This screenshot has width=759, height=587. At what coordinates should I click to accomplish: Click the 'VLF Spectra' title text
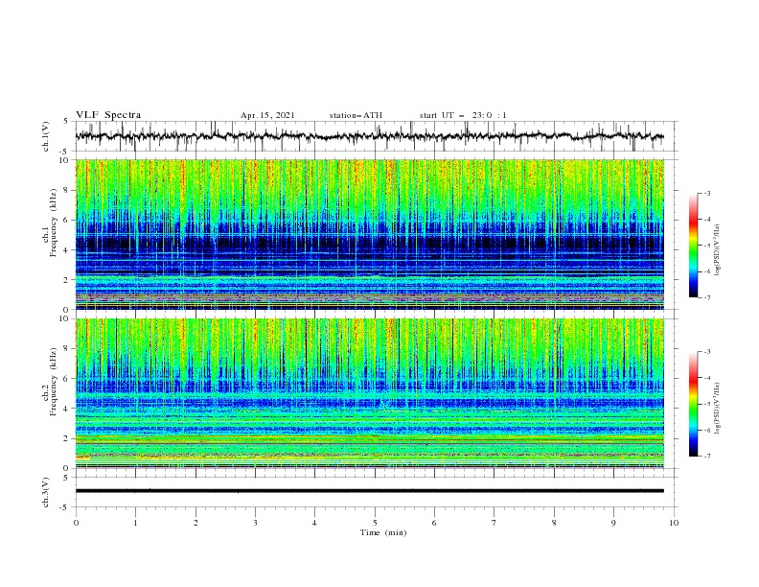pyautogui.click(x=108, y=115)
